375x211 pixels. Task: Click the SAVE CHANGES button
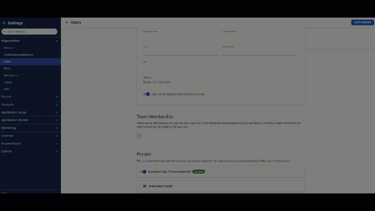click(x=362, y=22)
